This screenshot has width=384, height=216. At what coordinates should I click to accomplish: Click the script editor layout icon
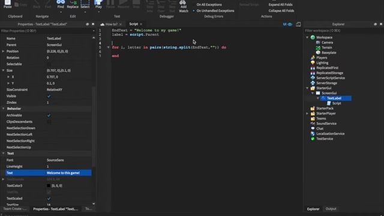click(x=298, y=24)
